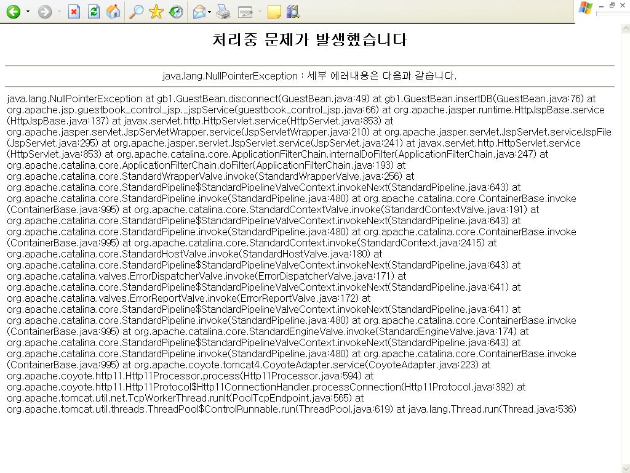Image resolution: width=630 pixels, height=473 pixels.
Task: Refresh the error page
Action: pos(94,12)
